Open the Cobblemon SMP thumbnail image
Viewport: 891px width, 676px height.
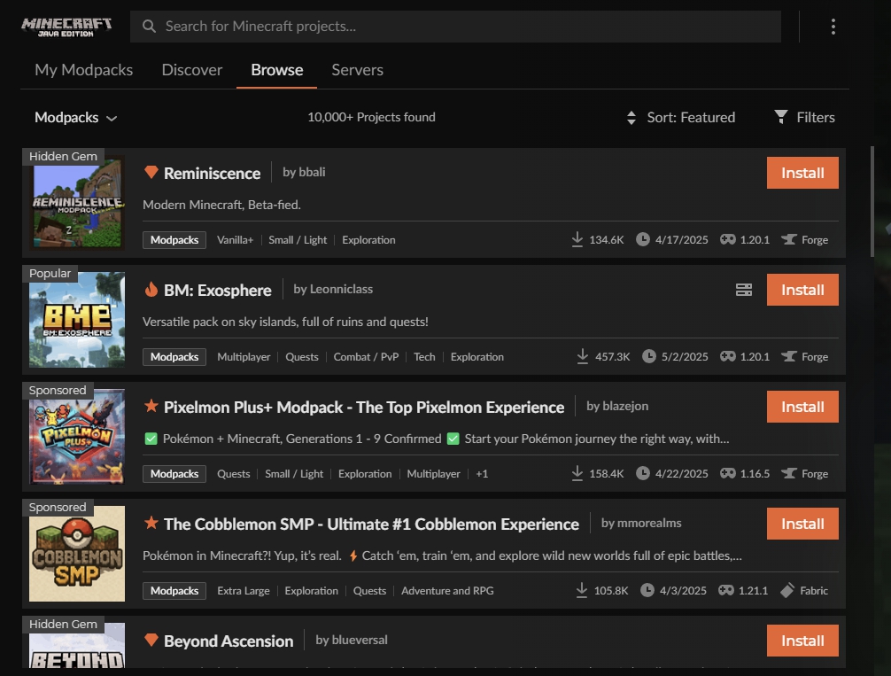tap(77, 554)
